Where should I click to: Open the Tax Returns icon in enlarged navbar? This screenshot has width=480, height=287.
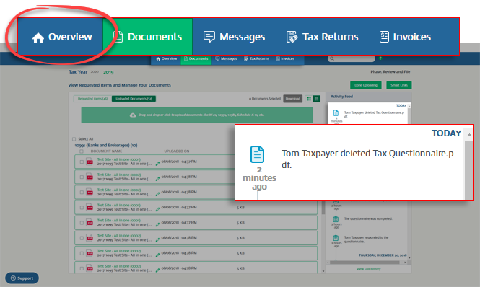pos(292,37)
